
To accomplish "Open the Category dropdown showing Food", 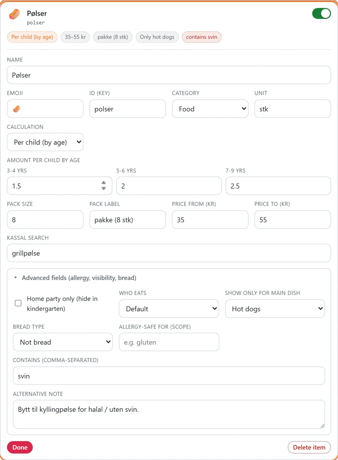I will point(210,109).
